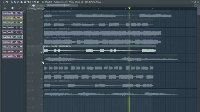The image size is (200, 112).
Task: Select Vocal Chop 15 in the picker
Action: [x=12, y=32]
